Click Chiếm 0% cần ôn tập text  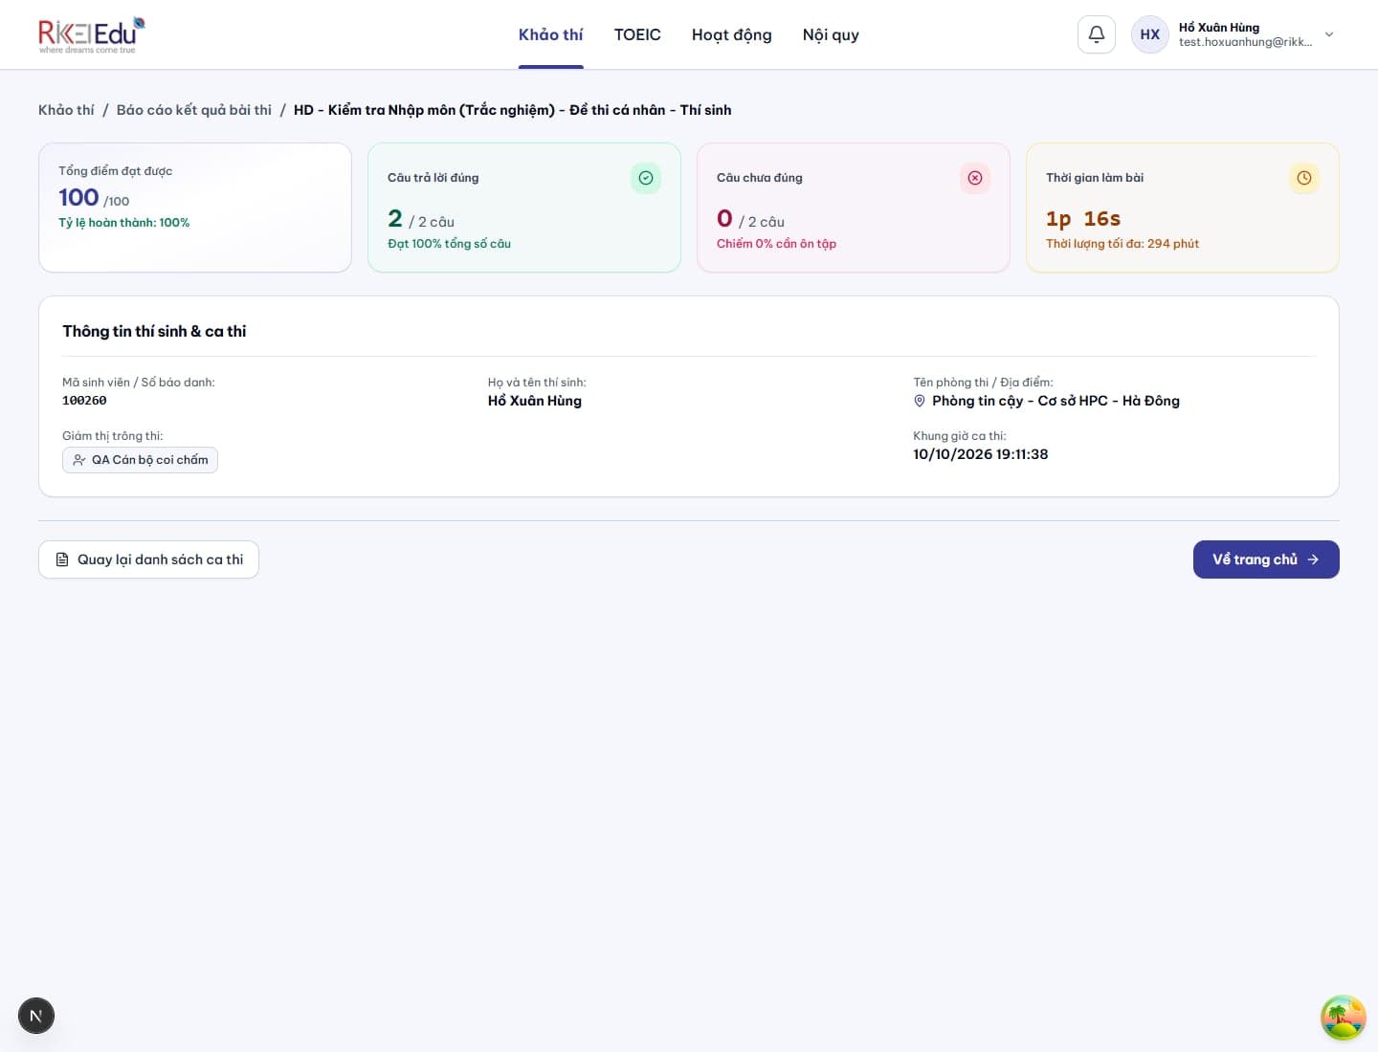click(776, 244)
